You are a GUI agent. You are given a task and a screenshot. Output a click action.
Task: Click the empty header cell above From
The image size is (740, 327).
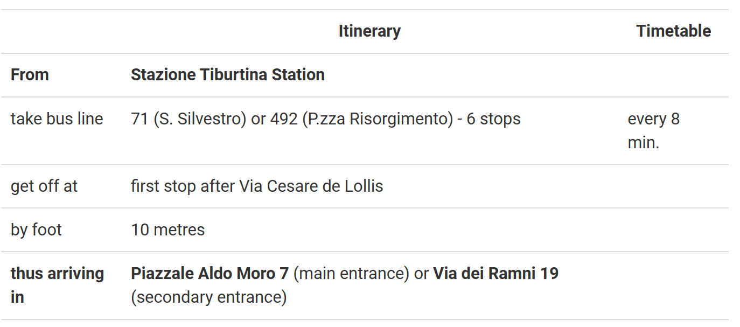(61, 31)
